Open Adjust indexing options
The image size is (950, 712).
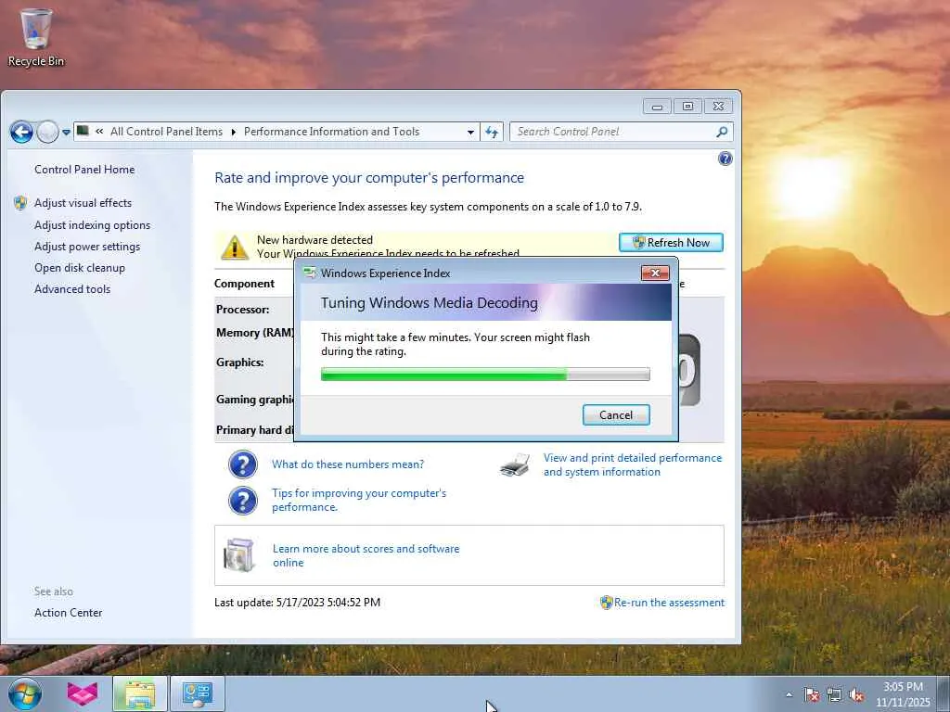click(x=92, y=225)
